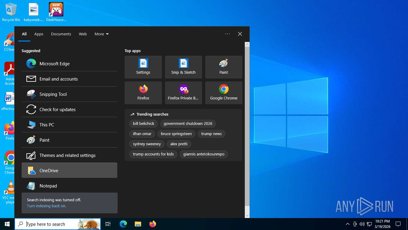Search trending topic bruce springsteen
This screenshot has width=408, height=230.
pos(176,134)
